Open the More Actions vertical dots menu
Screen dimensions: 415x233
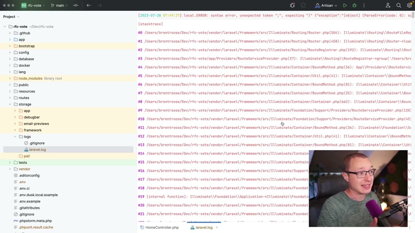tap(364, 6)
